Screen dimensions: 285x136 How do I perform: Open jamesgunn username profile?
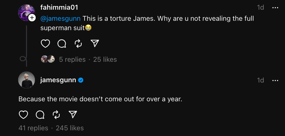point(58,80)
